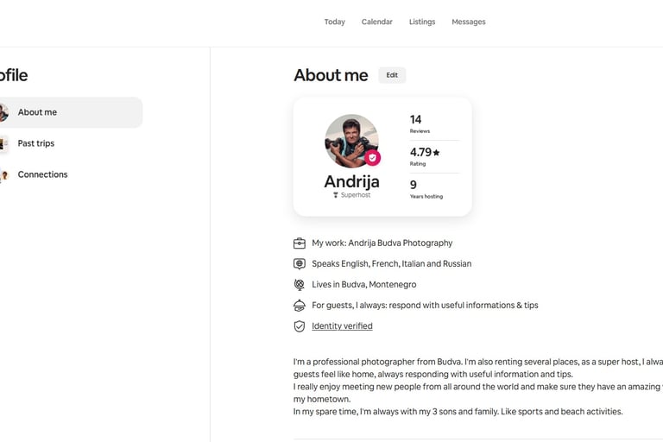Click the Identity verified link
Image resolution: width=663 pixels, height=442 pixels.
[x=342, y=326]
